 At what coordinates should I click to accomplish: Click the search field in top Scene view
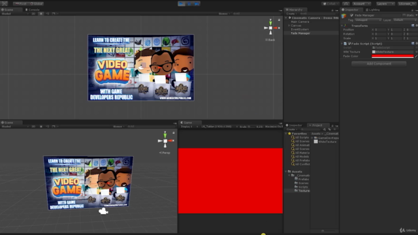point(256,14)
